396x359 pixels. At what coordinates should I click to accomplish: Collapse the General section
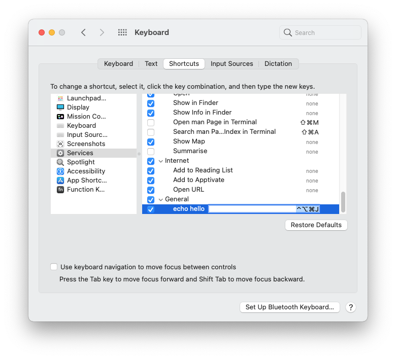(x=160, y=199)
